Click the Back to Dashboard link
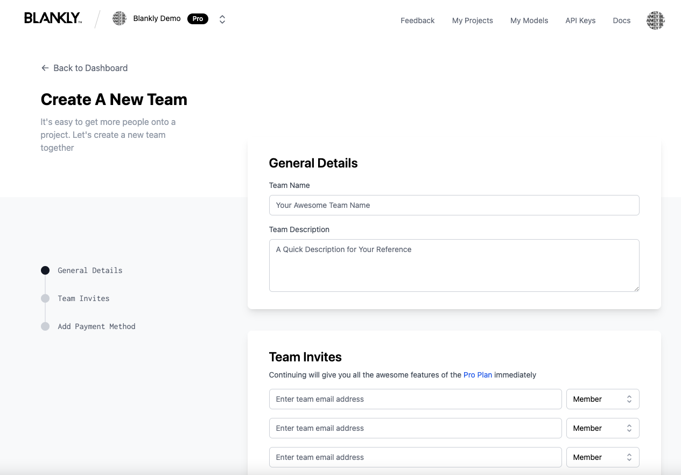Viewport: 681px width, 475px height. point(90,68)
